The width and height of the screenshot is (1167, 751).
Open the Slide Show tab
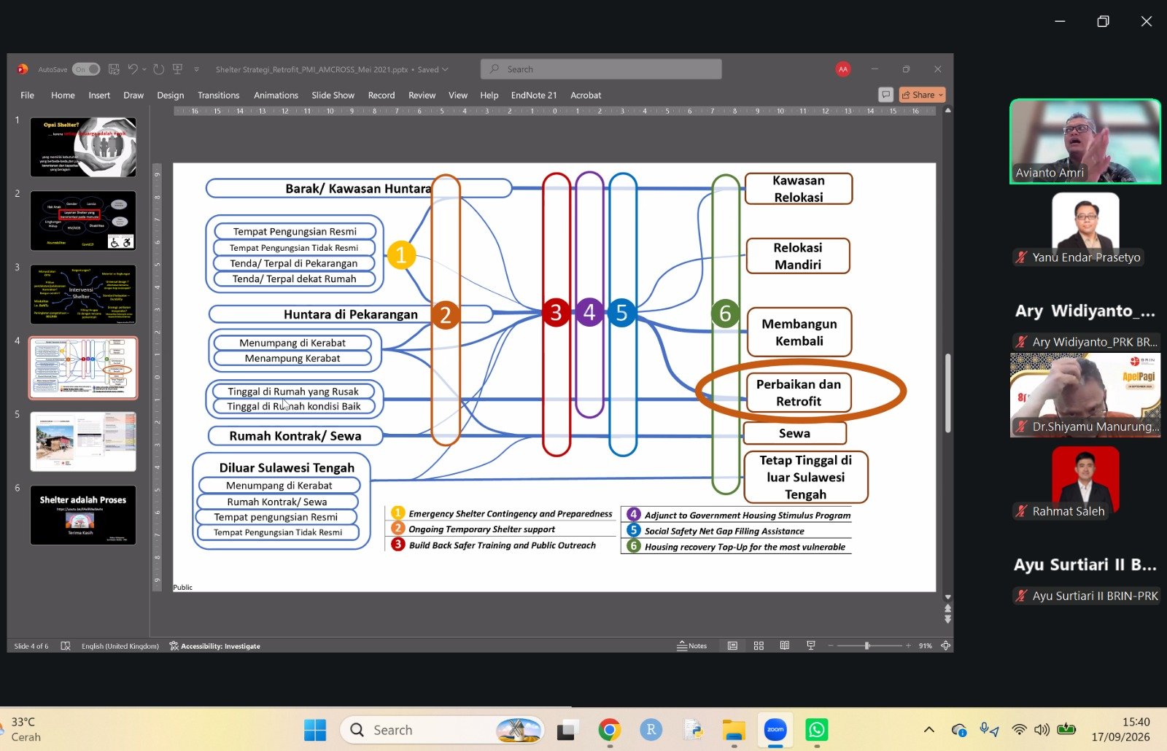(333, 96)
